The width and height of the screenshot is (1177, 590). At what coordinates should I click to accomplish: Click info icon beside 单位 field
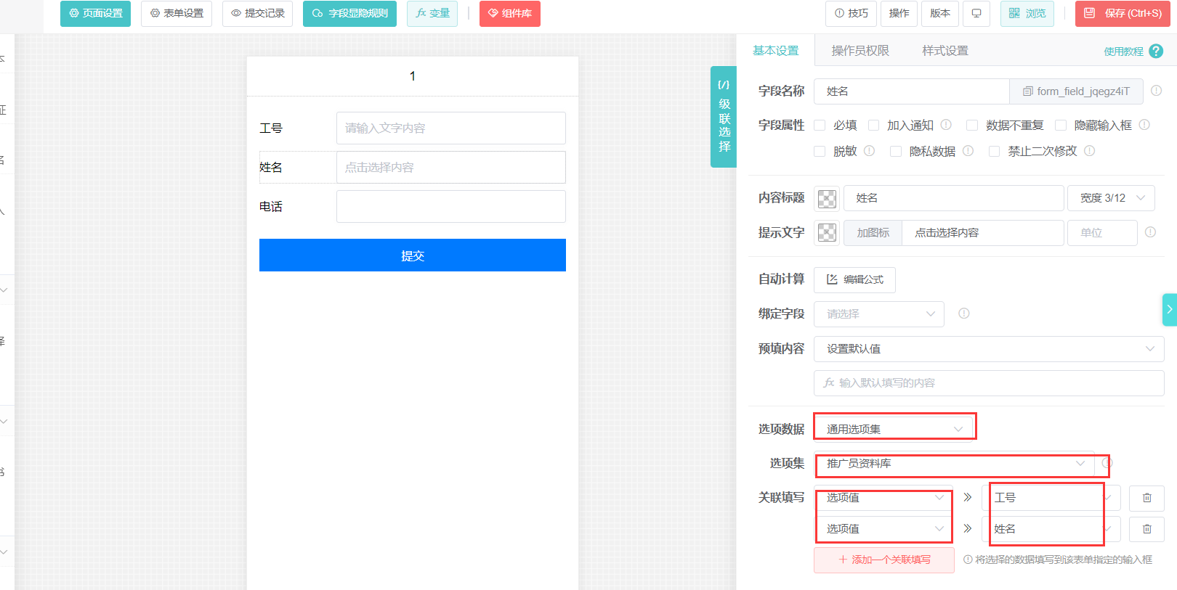pyautogui.click(x=1150, y=232)
